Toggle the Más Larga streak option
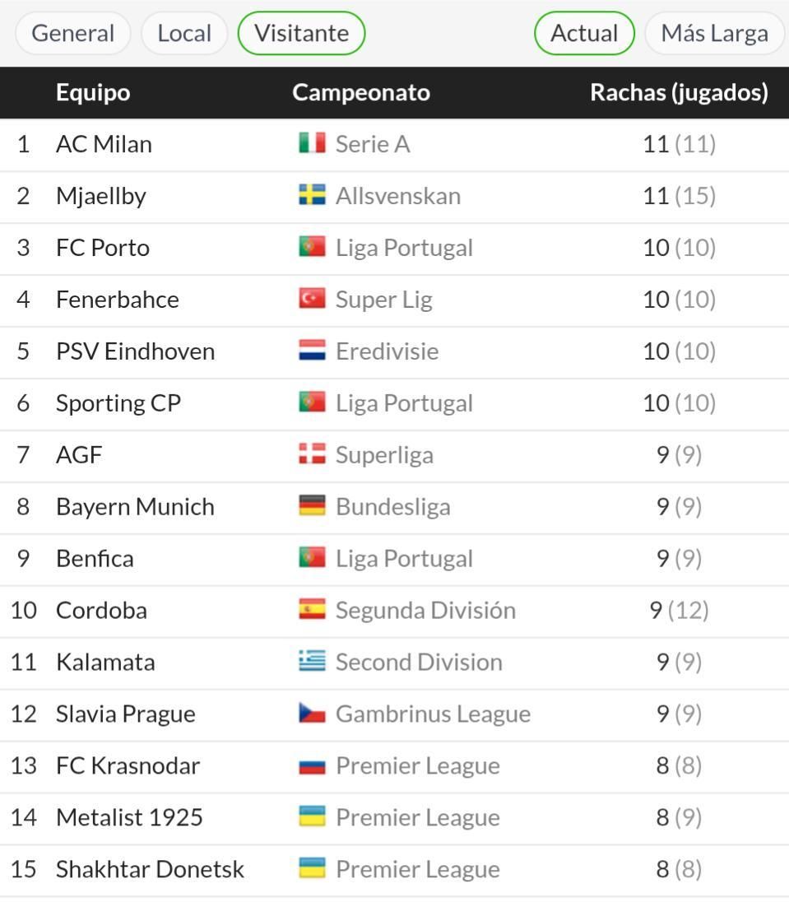789x907 pixels. [x=714, y=34]
